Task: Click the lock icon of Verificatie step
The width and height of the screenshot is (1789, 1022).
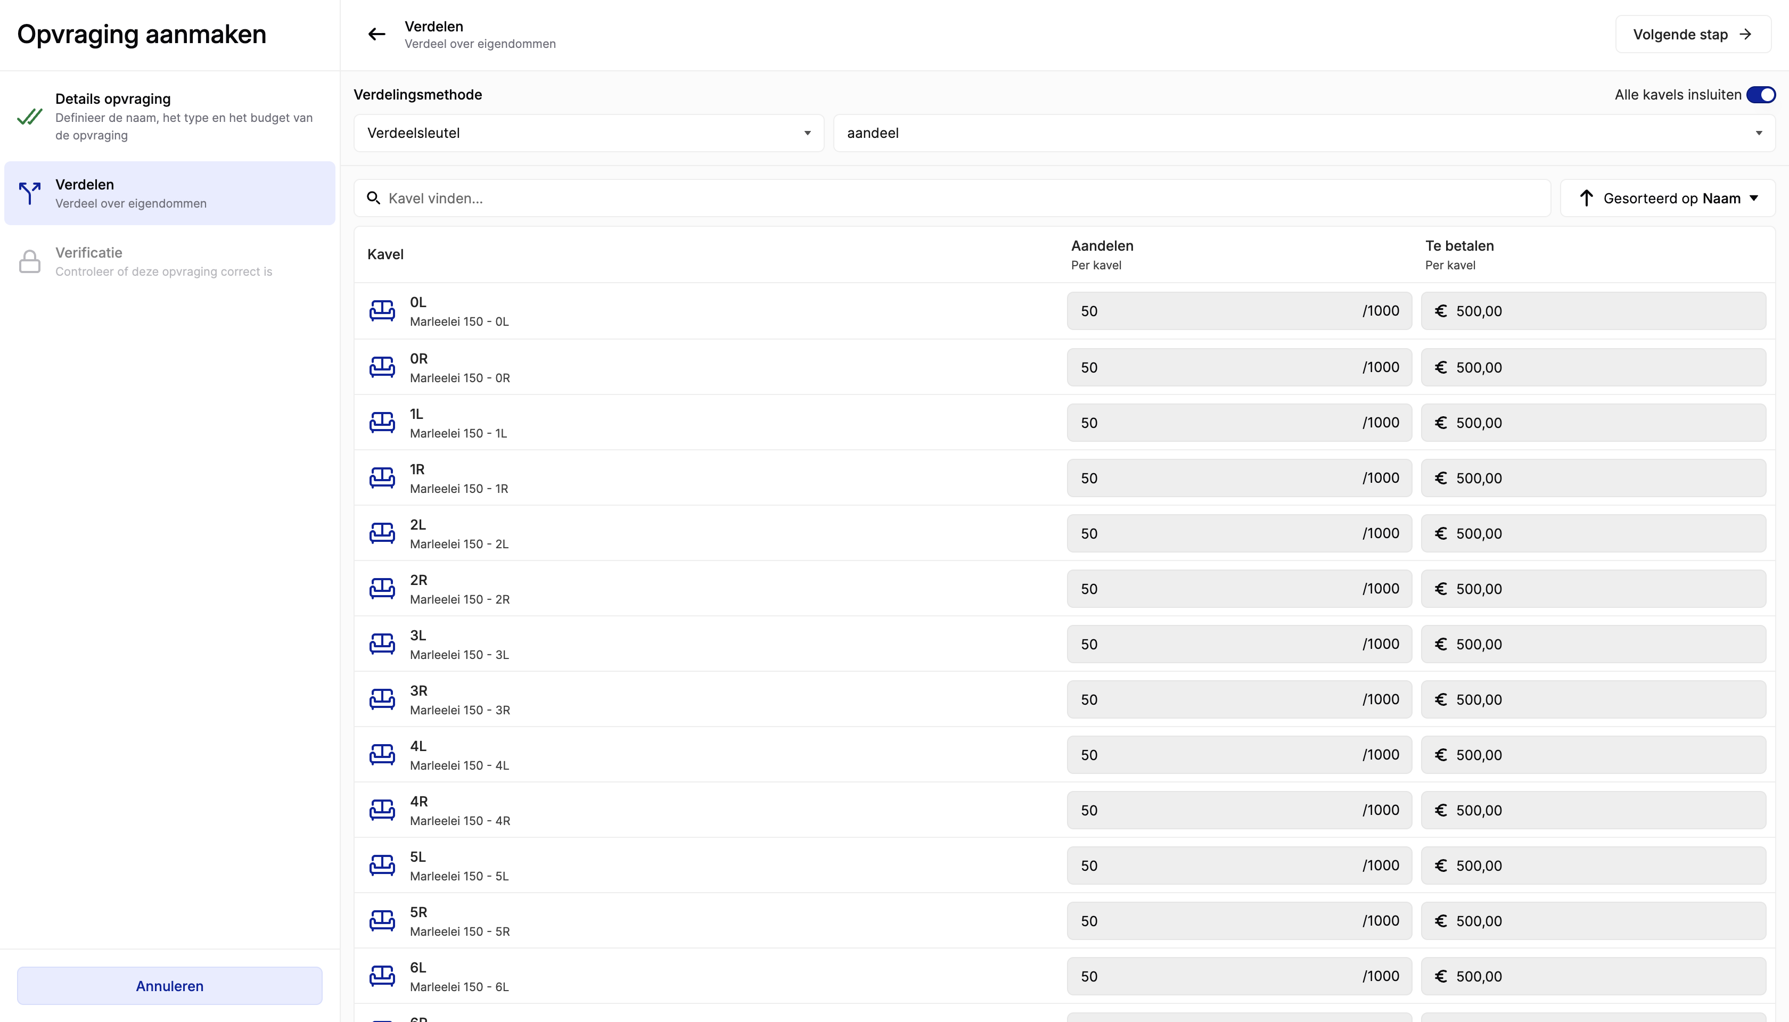Action: (x=29, y=261)
